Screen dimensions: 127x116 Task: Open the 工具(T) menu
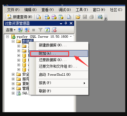[82, 10]
